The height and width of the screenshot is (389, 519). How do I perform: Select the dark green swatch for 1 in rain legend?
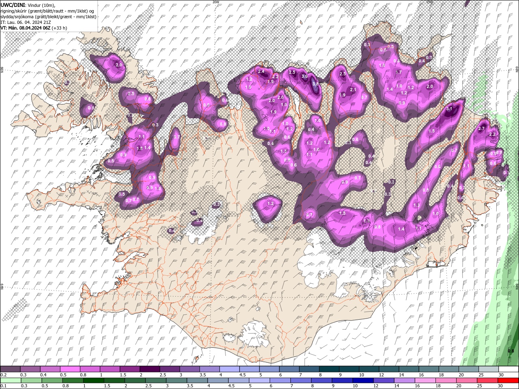[93, 380]
